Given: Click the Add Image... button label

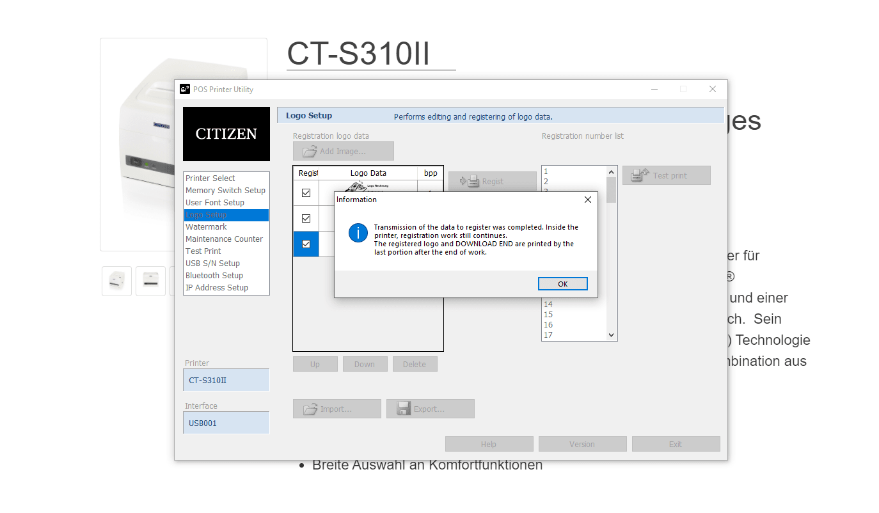Looking at the screenshot, I should [343, 152].
